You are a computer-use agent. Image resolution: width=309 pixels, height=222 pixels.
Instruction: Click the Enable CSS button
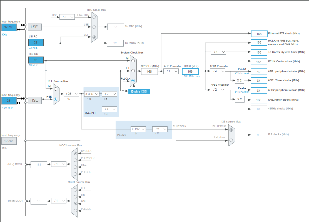pyautogui.click(x=139, y=91)
